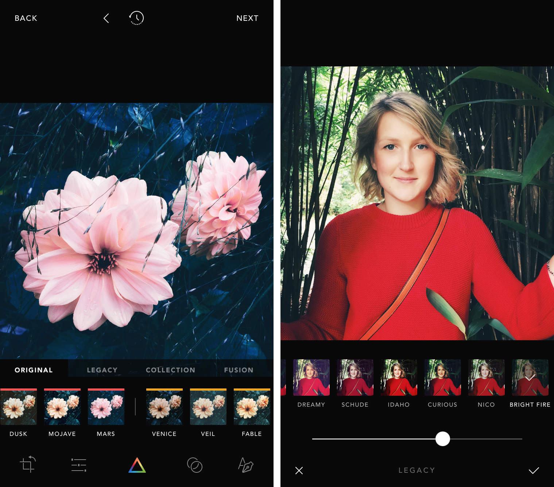Select the rainbow triangle filters tool
This screenshot has width=554, height=487.
[x=137, y=465]
